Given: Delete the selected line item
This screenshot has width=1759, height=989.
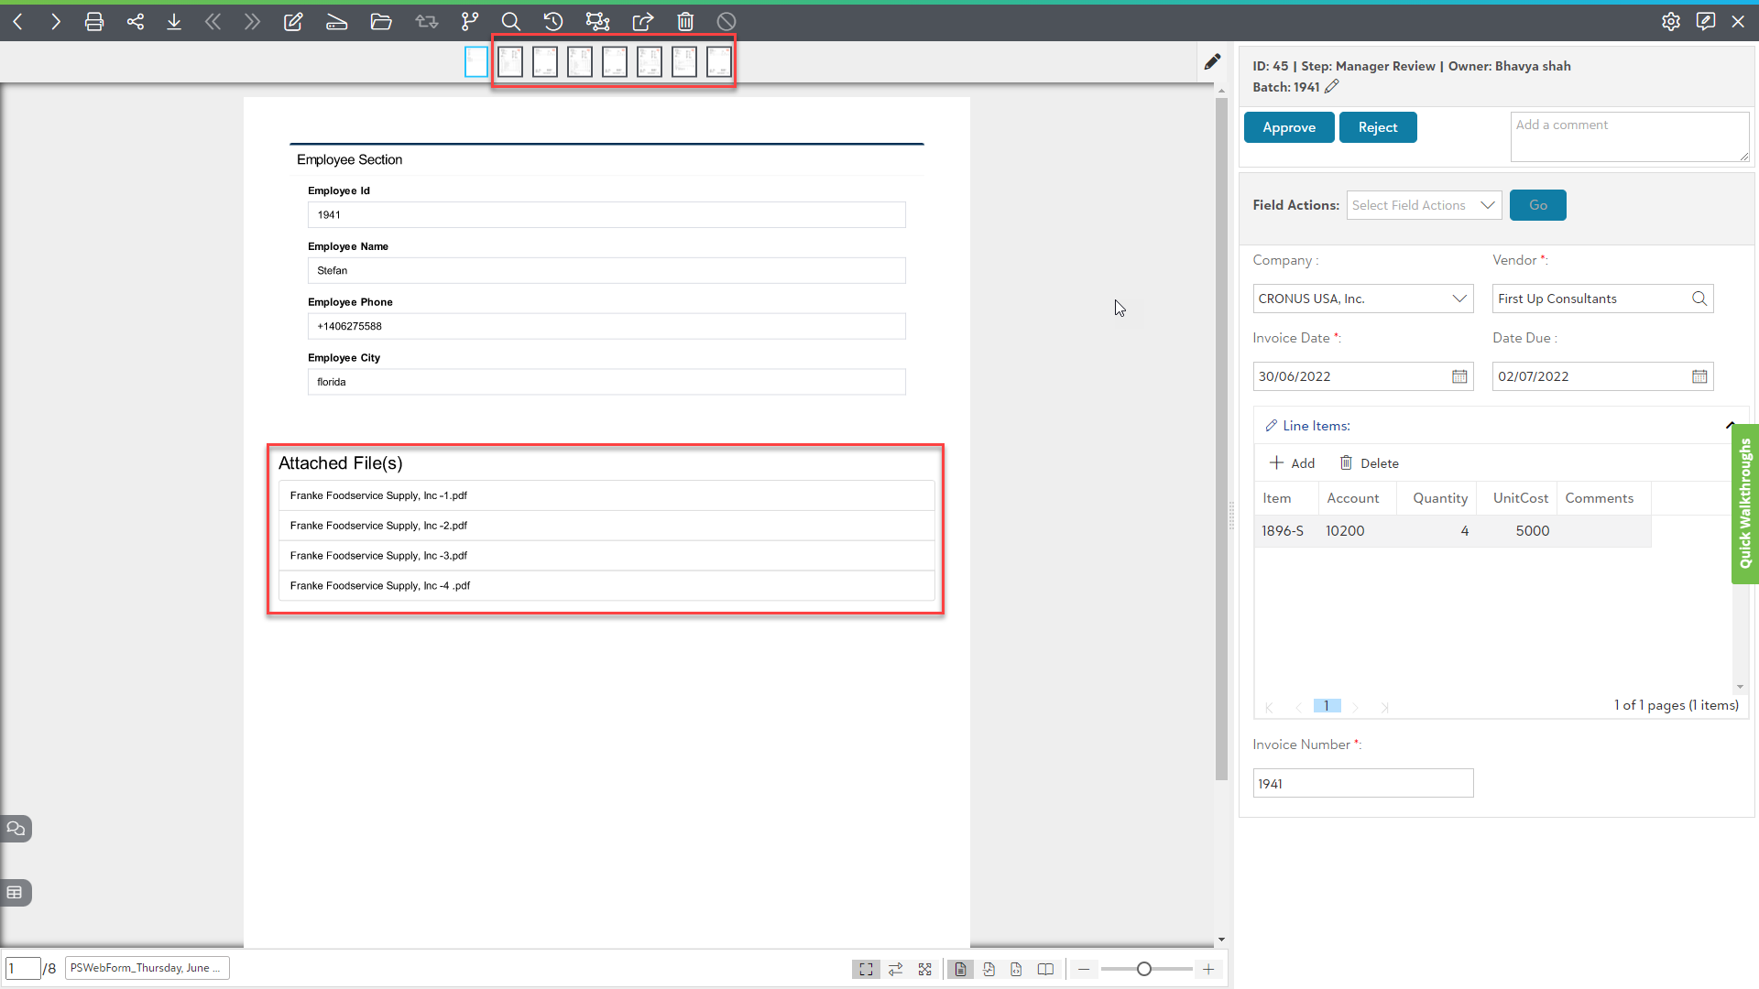Looking at the screenshot, I should click(x=1370, y=463).
